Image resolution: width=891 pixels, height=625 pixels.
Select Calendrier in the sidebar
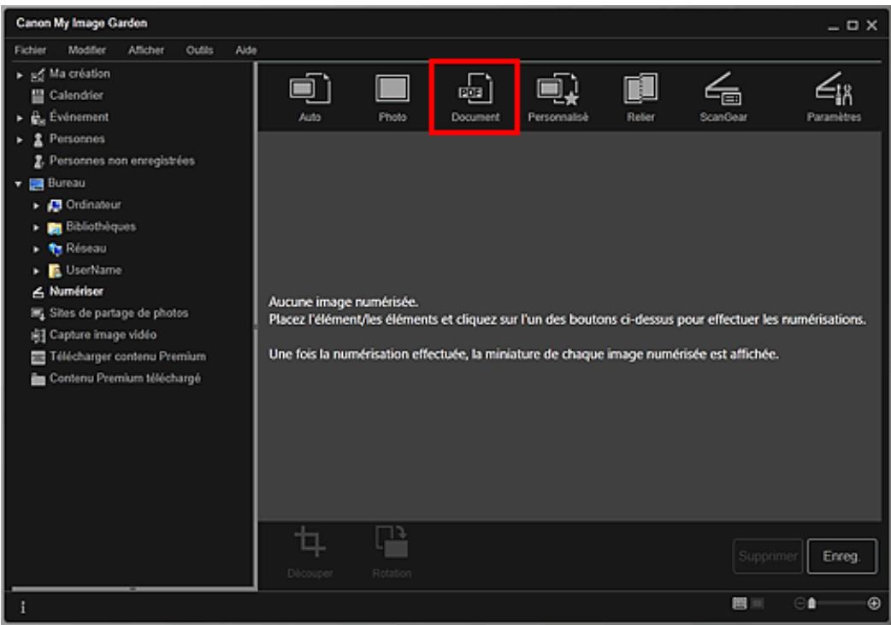click(x=66, y=95)
